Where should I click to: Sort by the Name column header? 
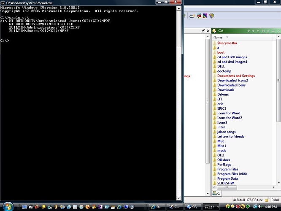[x=218, y=37]
